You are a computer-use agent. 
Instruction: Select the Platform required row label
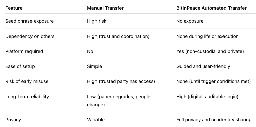pyautogui.click(x=24, y=51)
